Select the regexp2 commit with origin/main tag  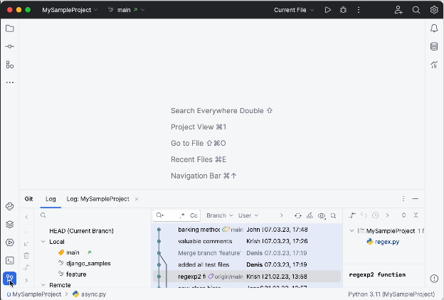[x=247, y=277]
